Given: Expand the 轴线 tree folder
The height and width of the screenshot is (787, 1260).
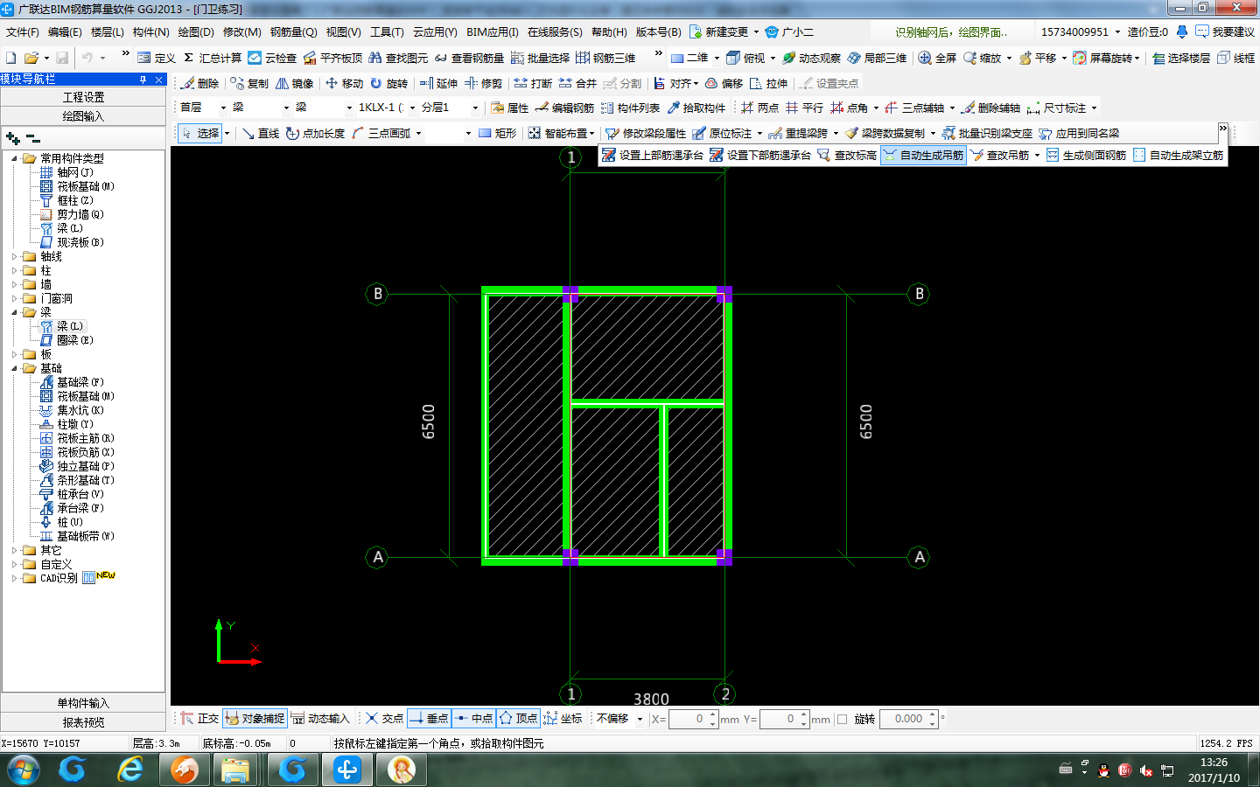Looking at the screenshot, I should click(14, 256).
